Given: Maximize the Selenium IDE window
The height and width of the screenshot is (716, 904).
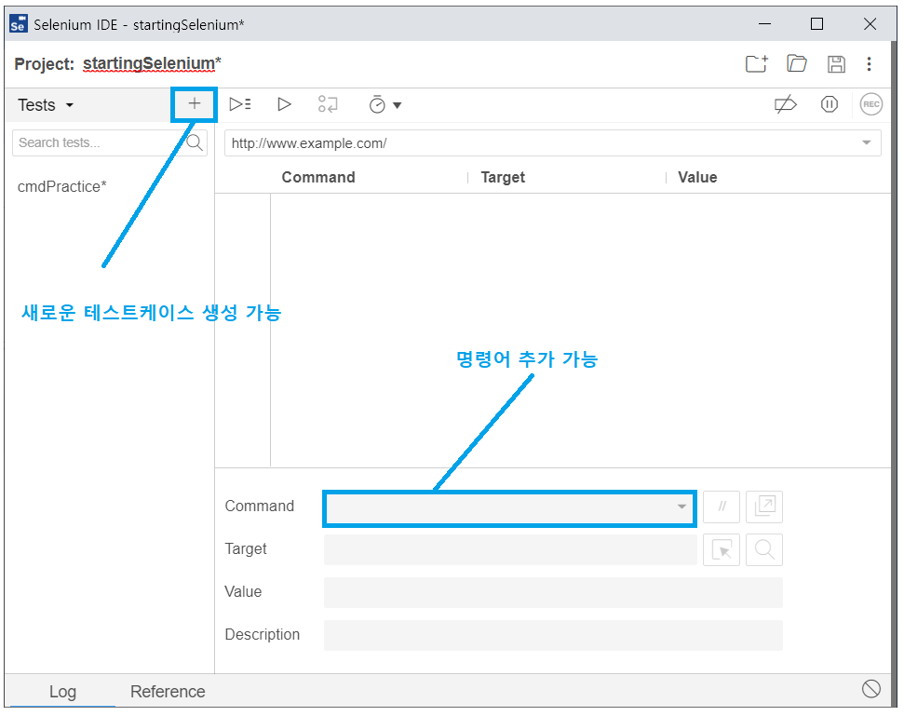Looking at the screenshot, I should (x=816, y=24).
